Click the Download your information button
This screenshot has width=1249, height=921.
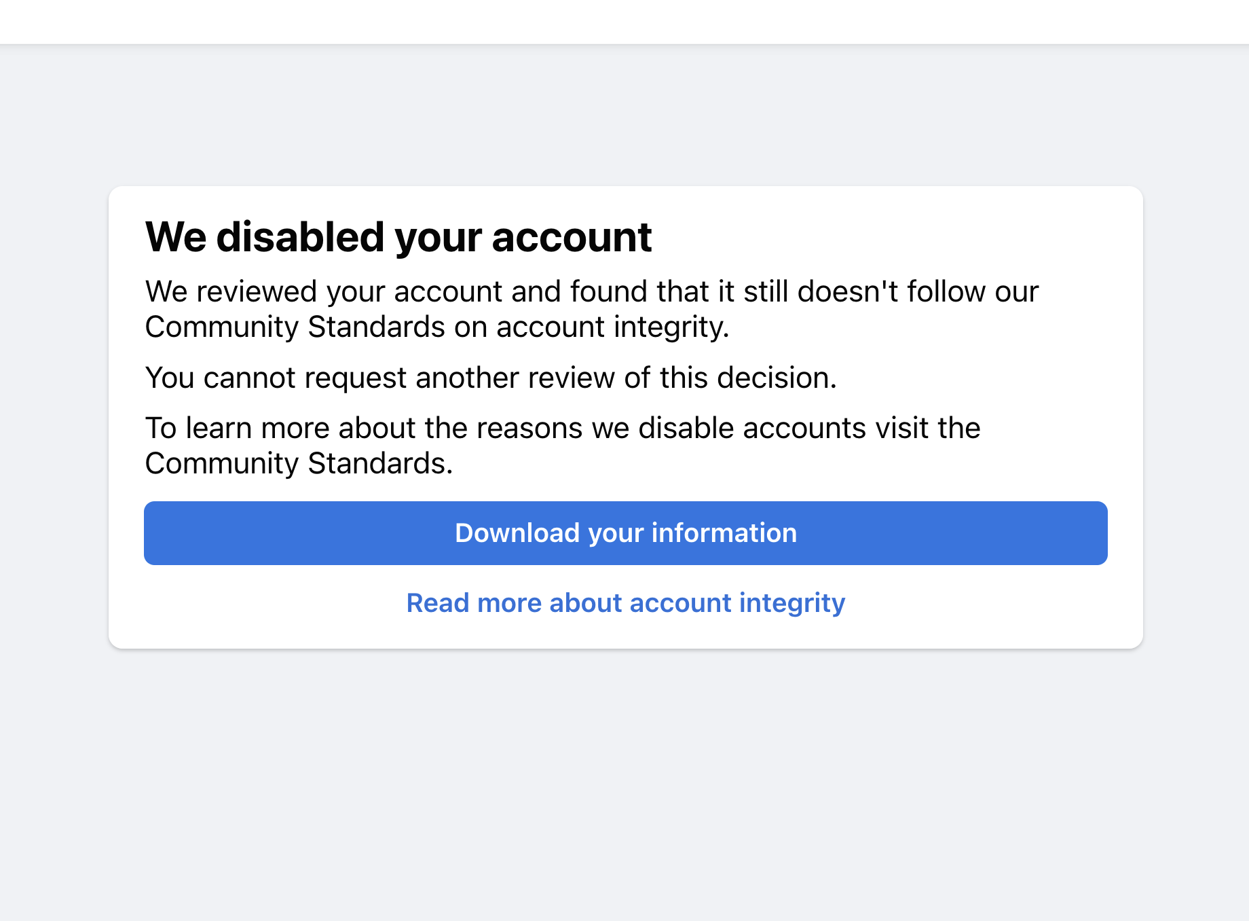point(625,533)
